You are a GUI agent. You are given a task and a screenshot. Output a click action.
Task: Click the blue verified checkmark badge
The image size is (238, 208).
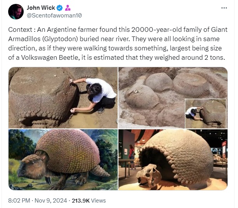coord(60,8)
